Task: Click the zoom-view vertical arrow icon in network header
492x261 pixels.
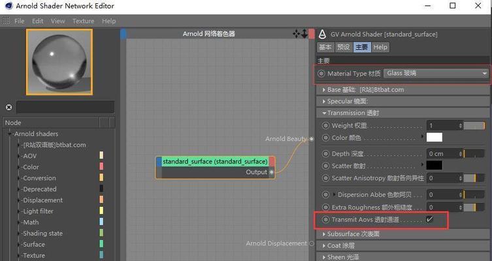Action: point(304,33)
